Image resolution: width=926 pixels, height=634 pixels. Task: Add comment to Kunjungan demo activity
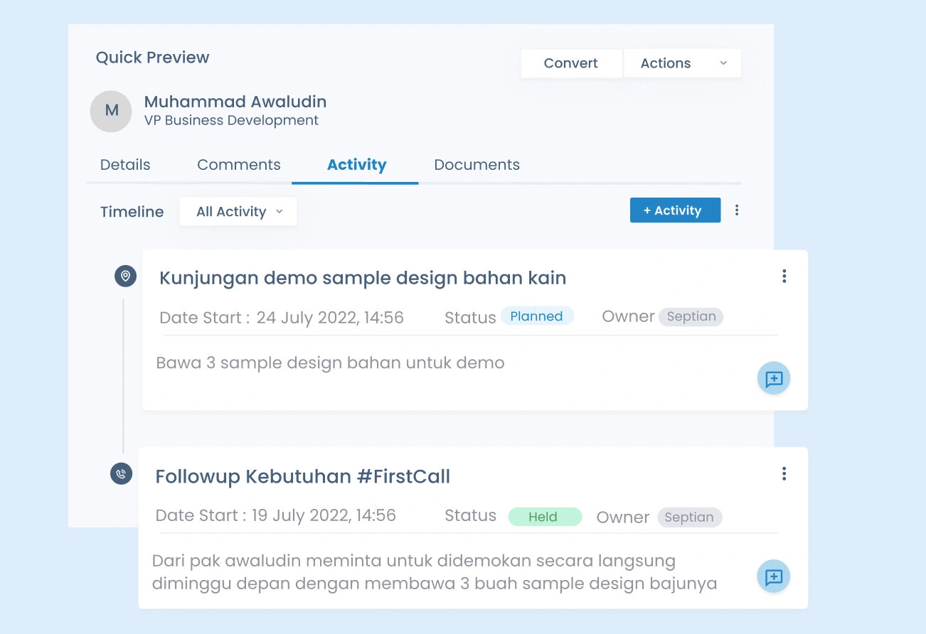coord(773,379)
